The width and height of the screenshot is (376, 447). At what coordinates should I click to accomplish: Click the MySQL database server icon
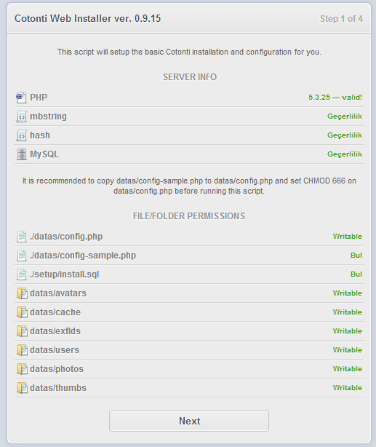[21, 154]
